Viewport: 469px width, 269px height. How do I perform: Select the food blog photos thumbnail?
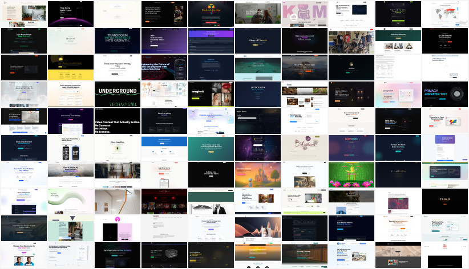[x=305, y=94]
